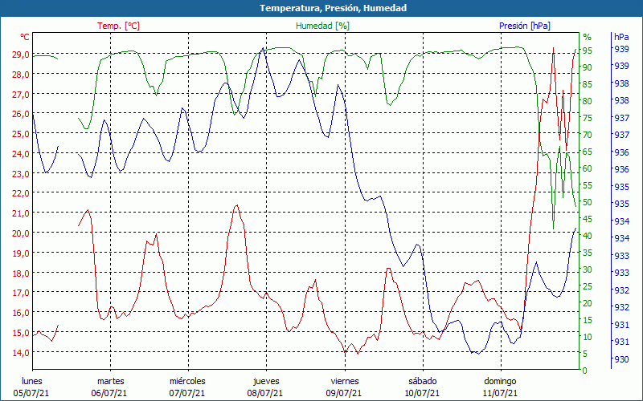This screenshot has height=401, width=643.
Task: Click the "30" humidity axis value
Action: tap(588, 269)
